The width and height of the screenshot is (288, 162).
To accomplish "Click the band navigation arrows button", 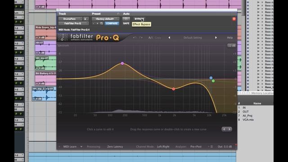I will point(227,129).
